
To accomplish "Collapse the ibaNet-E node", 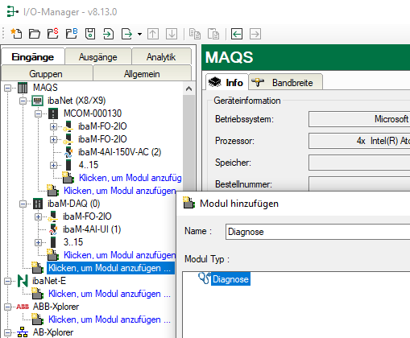I will (x=8, y=281).
